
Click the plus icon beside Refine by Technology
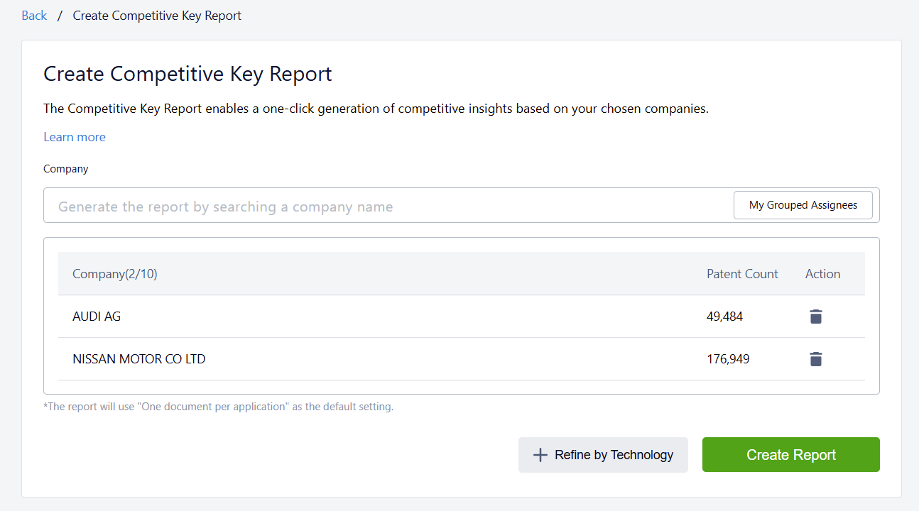coord(540,455)
